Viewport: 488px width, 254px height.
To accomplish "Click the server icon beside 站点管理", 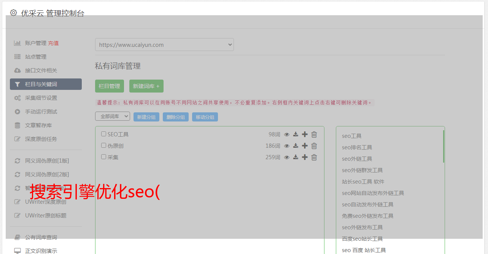I will click(17, 57).
